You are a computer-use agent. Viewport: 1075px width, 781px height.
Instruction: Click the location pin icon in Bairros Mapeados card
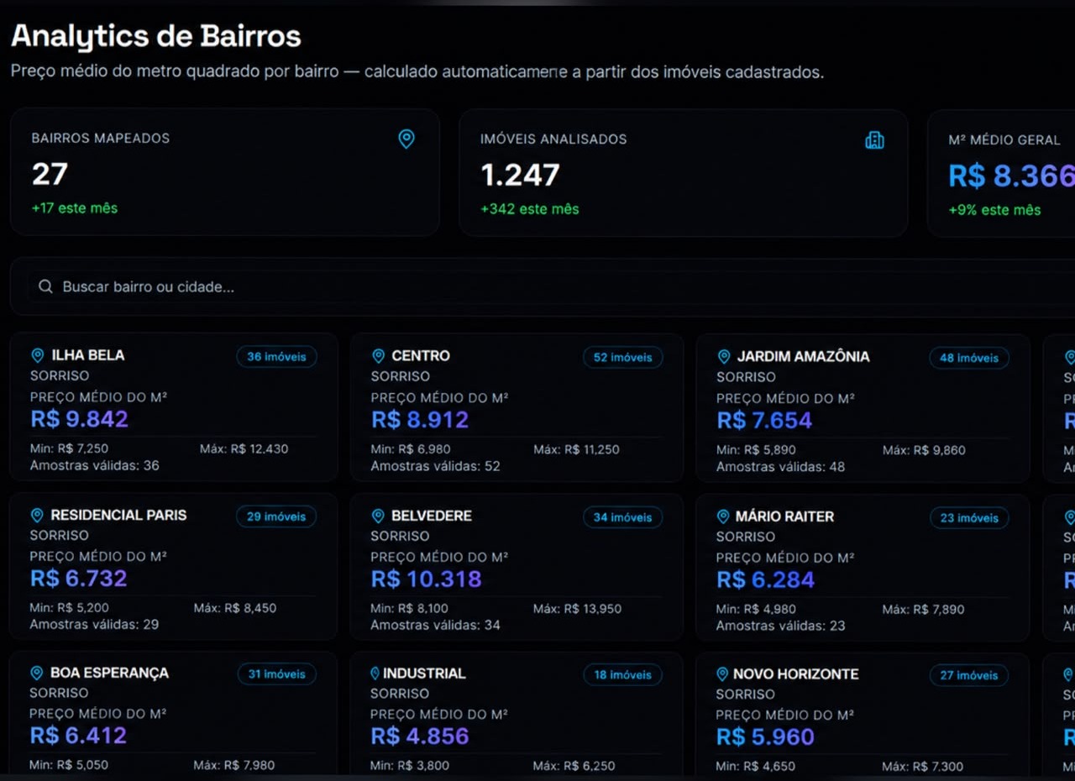pos(406,139)
